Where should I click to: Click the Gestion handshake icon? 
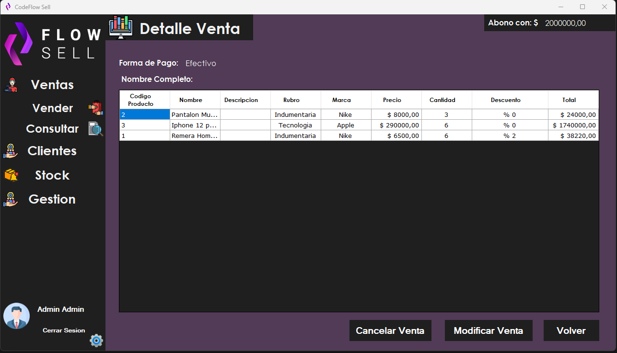pyautogui.click(x=11, y=199)
